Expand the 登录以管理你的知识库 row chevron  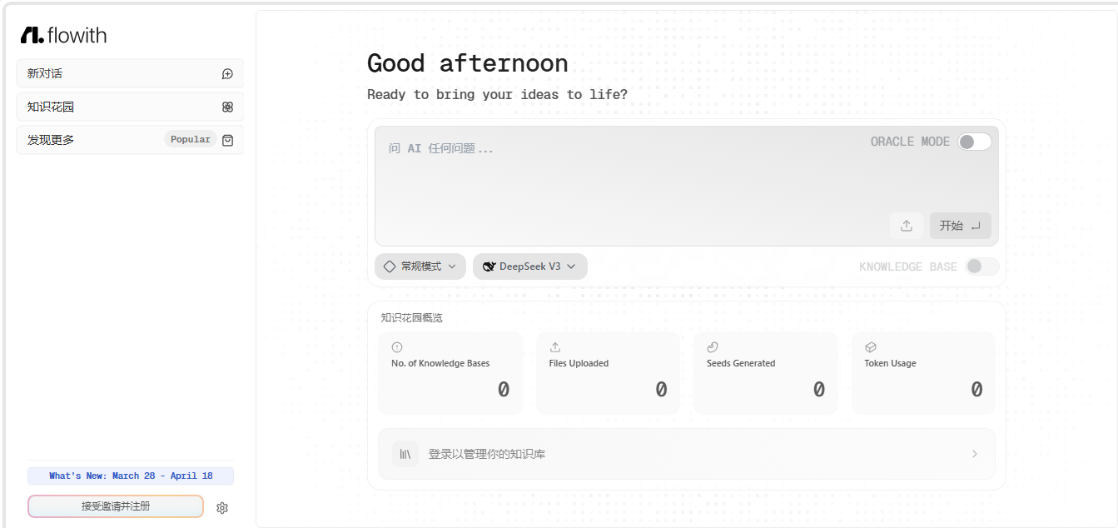[975, 454]
